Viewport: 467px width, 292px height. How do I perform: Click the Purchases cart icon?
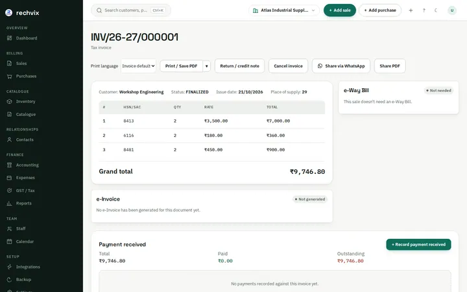(x=10, y=77)
